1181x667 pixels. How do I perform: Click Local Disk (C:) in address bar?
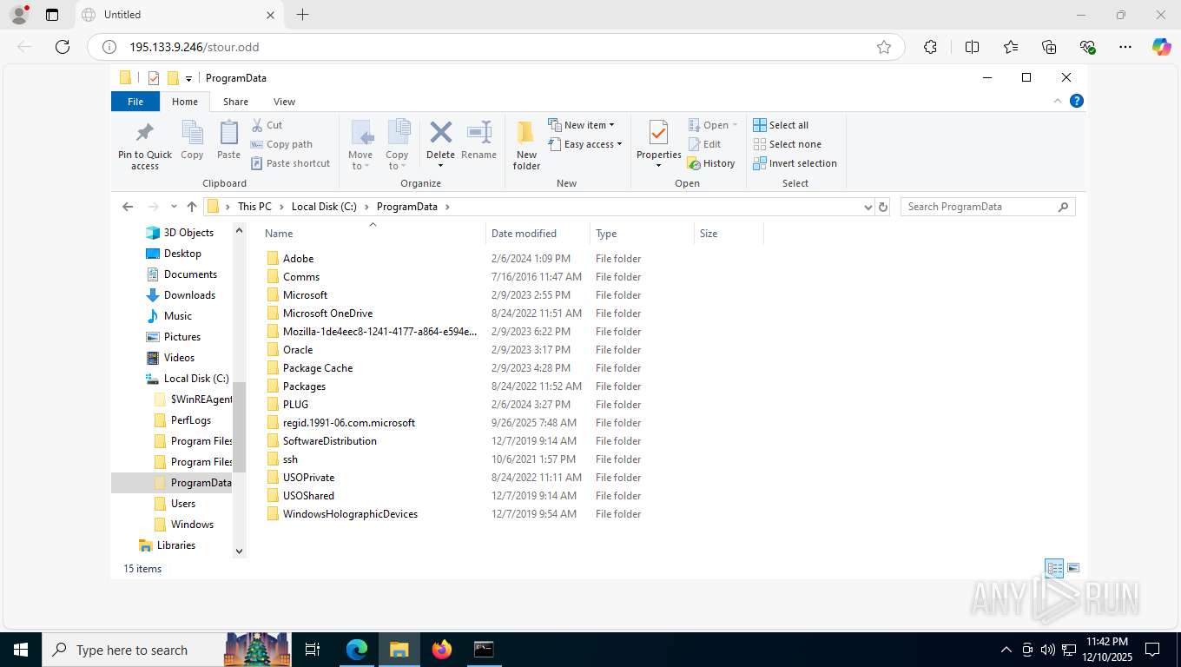click(x=323, y=207)
